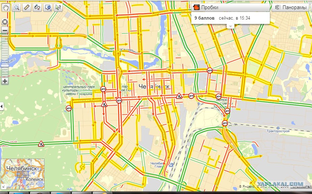The height and width of the screenshot is (194, 312).
Task: Click the Копейск label in the minimap
Action: (x=34, y=179)
